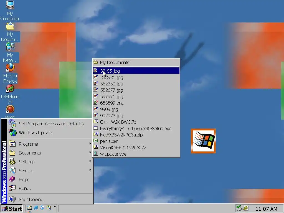
Task: Open My Documents at the top of the submenu
Action: pos(136,62)
